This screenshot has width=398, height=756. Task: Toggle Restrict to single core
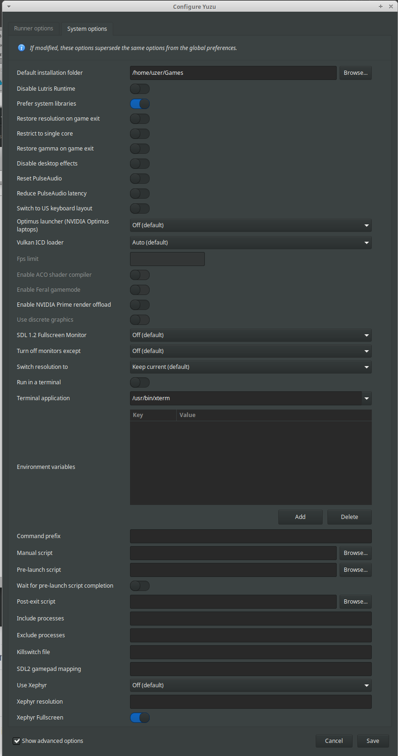[140, 134]
